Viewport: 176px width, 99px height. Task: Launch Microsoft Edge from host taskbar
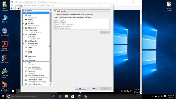coord(60,97)
